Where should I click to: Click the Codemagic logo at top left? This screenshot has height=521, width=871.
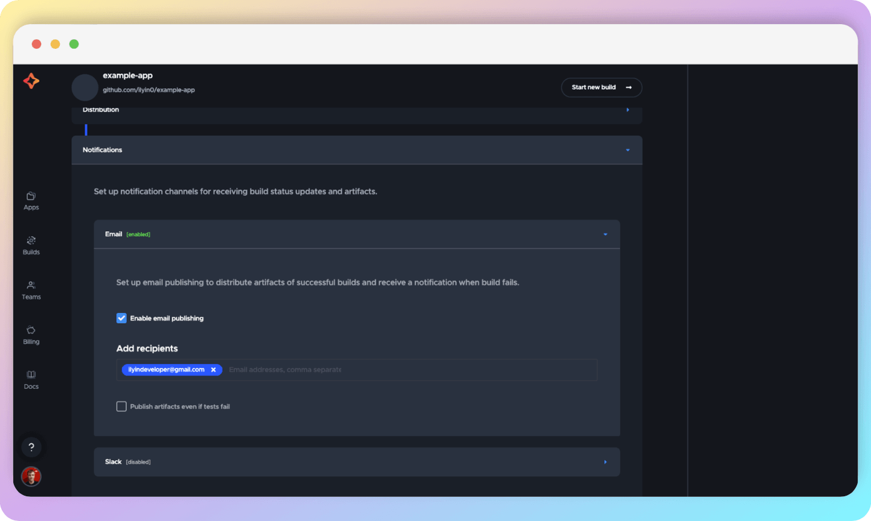[31, 82]
